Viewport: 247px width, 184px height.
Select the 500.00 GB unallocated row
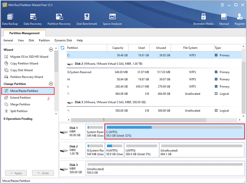(x=154, y=111)
